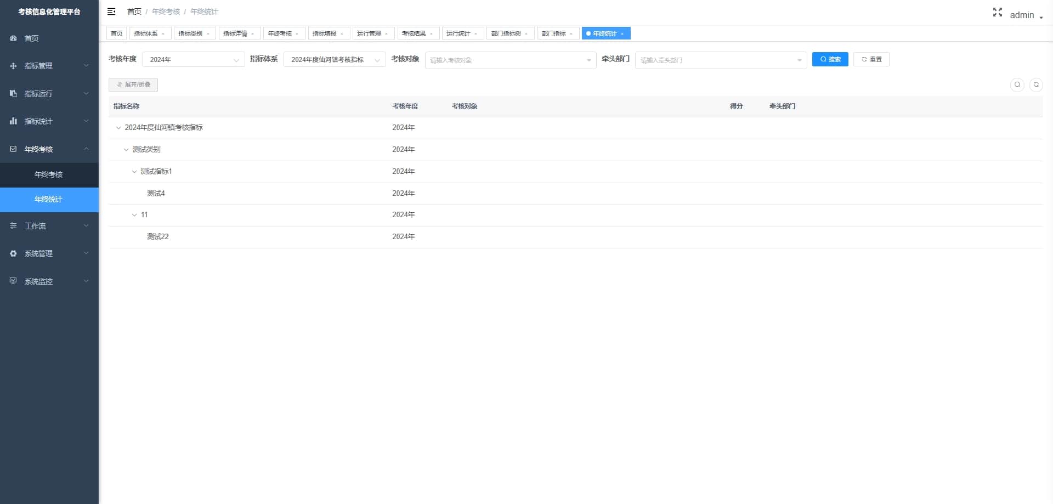
Task: Close the 指标类别 tab
Action: pos(208,34)
